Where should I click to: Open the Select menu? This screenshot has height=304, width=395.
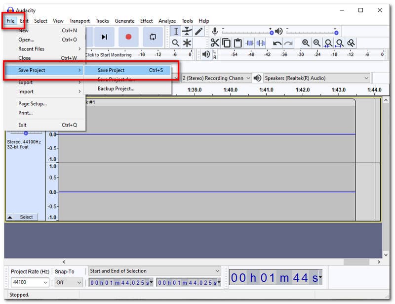40,21
